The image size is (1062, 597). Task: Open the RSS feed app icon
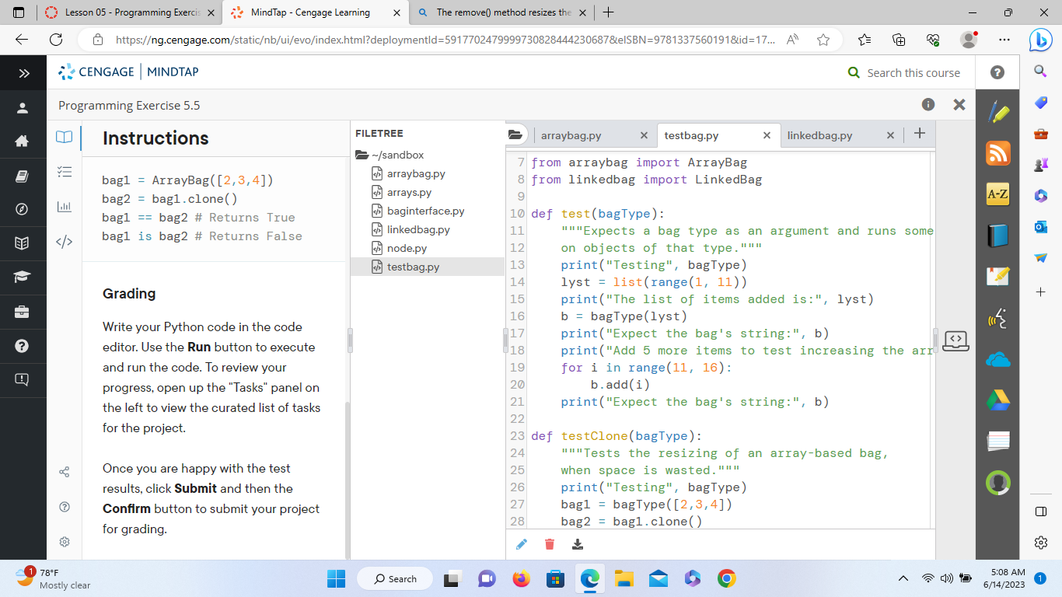pyautogui.click(x=997, y=153)
